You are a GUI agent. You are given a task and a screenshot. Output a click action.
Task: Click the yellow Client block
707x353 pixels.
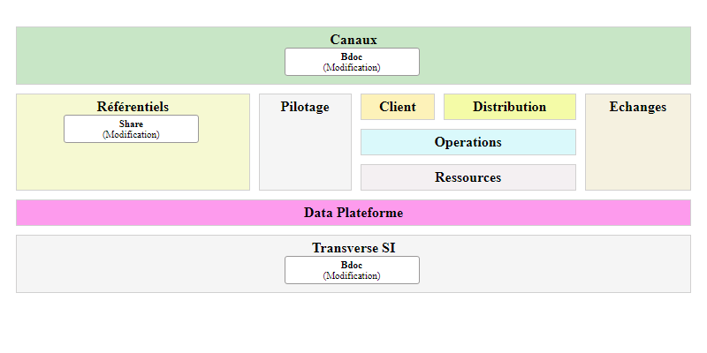pyautogui.click(x=398, y=107)
